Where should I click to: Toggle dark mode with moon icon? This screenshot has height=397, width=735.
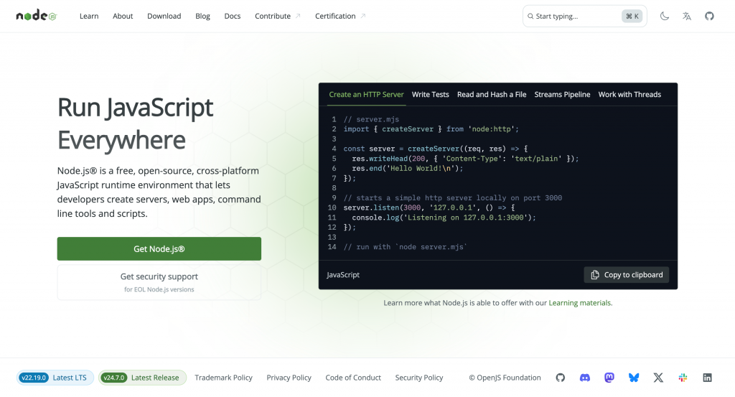point(664,16)
